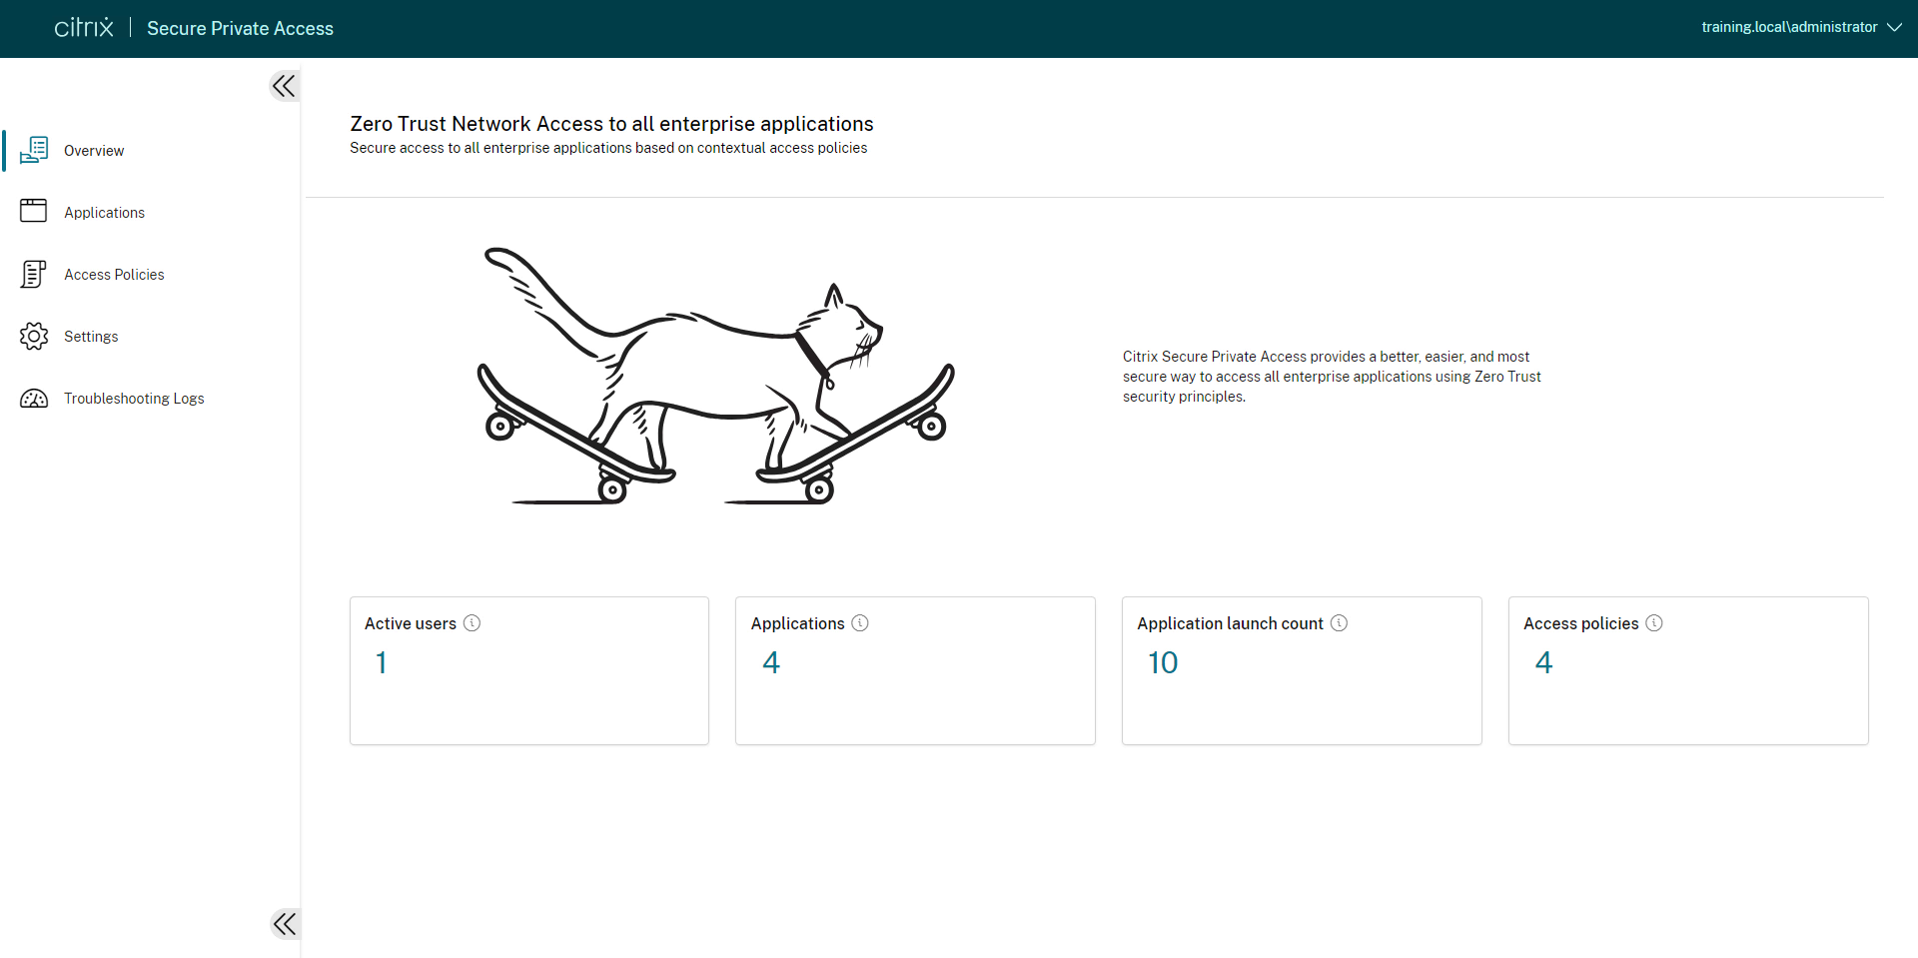Open the Applications menu item
This screenshot has width=1918, height=958.
point(104,213)
